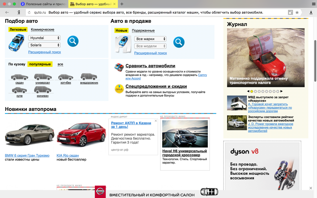317x198 pixels.
Task: Show популярные body types
Action: tap(40, 64)
